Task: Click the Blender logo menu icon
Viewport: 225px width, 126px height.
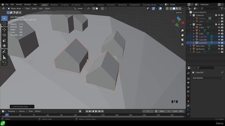Action: tap(3, 5)
